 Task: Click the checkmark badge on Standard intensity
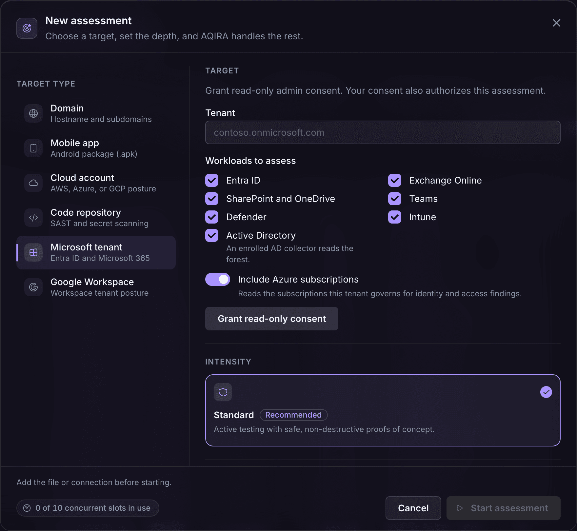click(546, 392)
